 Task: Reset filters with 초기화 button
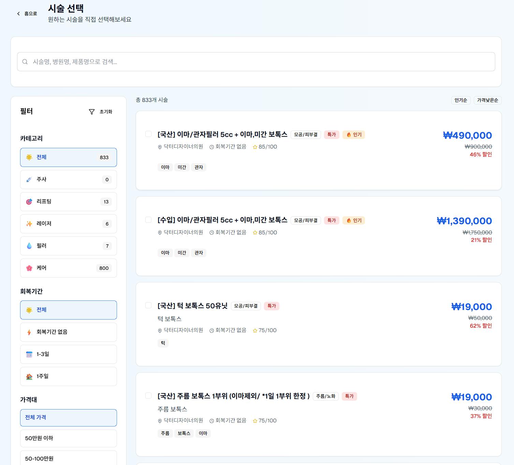click(x=101, y=112)
